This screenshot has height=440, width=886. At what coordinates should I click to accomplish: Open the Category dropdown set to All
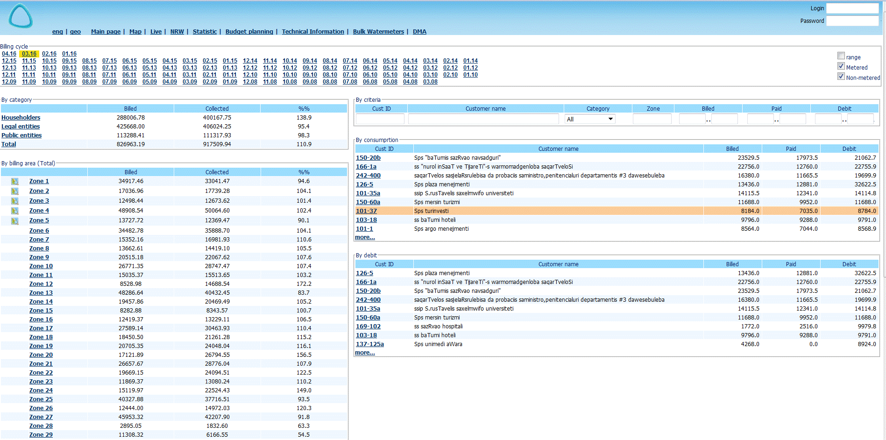coord(590,119)
